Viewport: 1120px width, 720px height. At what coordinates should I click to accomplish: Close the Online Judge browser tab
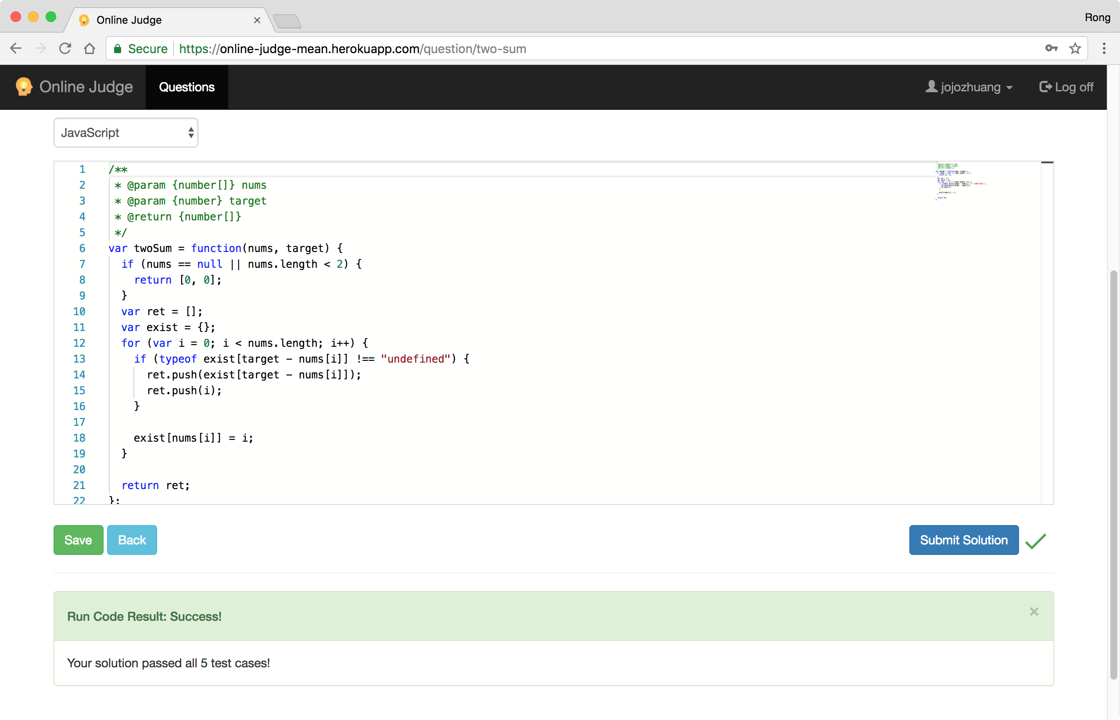pyautogui.click(x=257, y=20)
